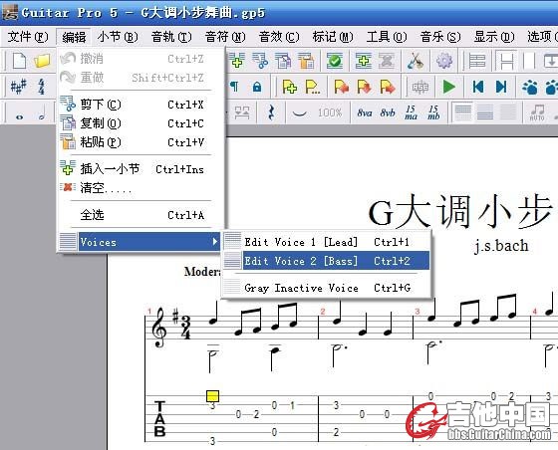The image size is (558, 450).
Task: Toggle the multitrack rows view button
Action: 477,61
